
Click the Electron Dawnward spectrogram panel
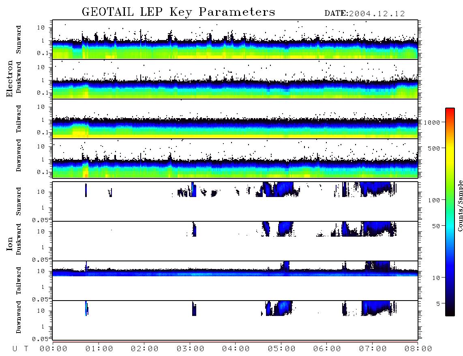235,158
